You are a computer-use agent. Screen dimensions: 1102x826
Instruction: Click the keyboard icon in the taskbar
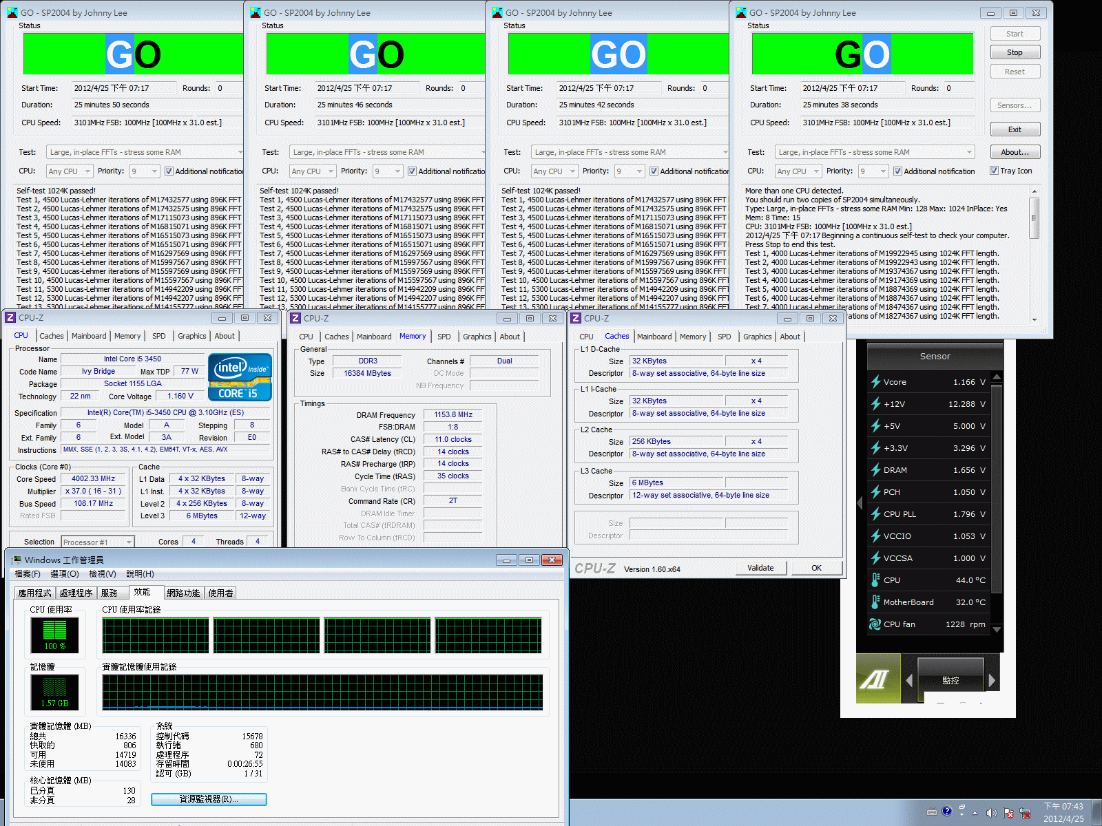tap(932, 812)
